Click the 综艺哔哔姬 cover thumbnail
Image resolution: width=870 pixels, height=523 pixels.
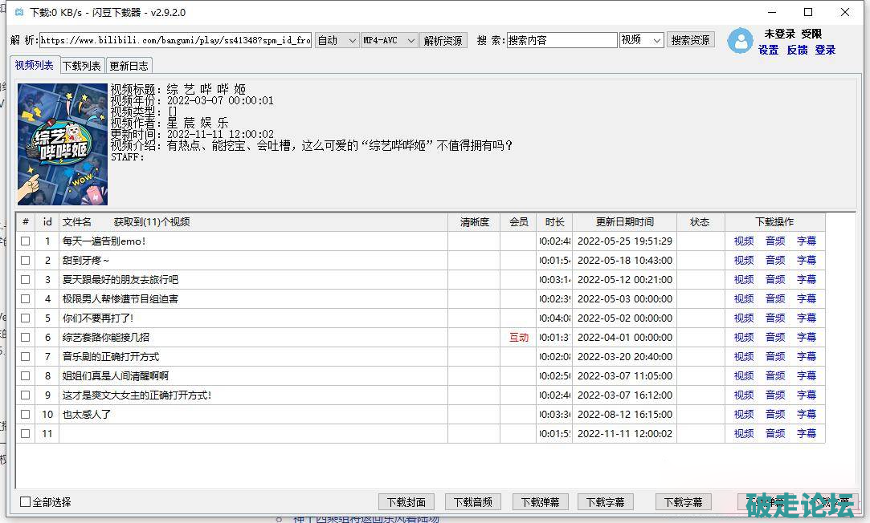(x=63, y=144)
